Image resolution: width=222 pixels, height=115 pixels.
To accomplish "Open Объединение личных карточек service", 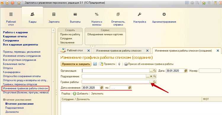I will pyautogui.click(x=105, y=34).
